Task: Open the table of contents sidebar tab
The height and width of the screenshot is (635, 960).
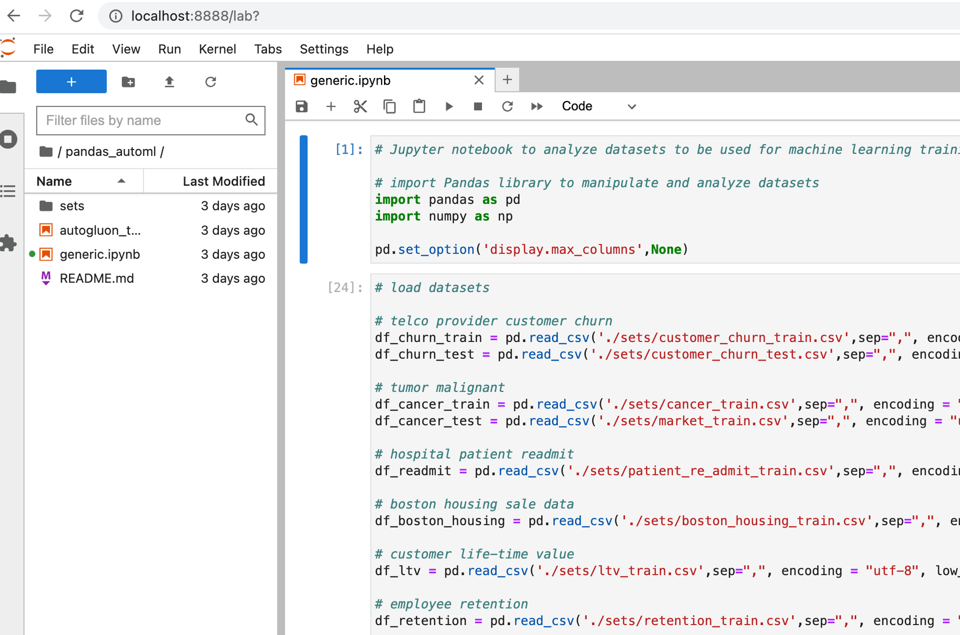Action: [8, 191]
